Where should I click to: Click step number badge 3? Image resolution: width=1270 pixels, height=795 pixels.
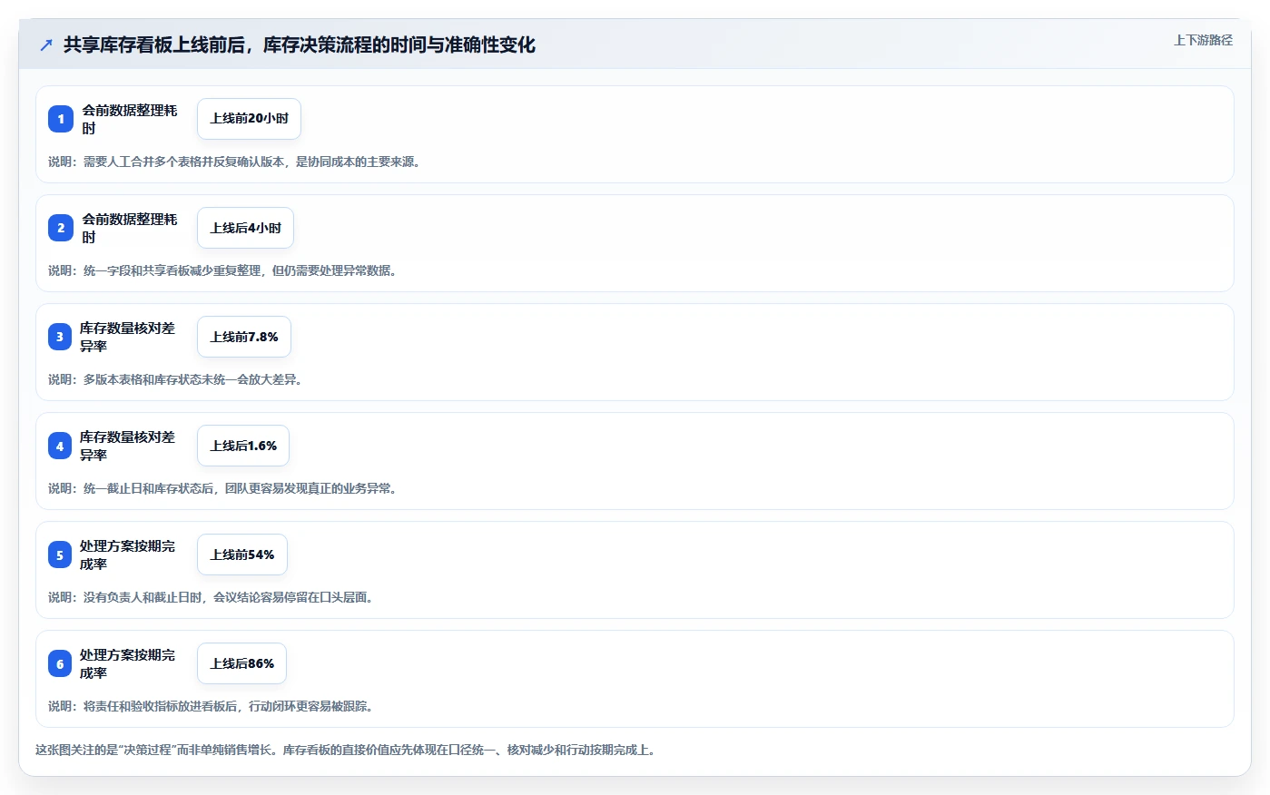pos(60,337)
